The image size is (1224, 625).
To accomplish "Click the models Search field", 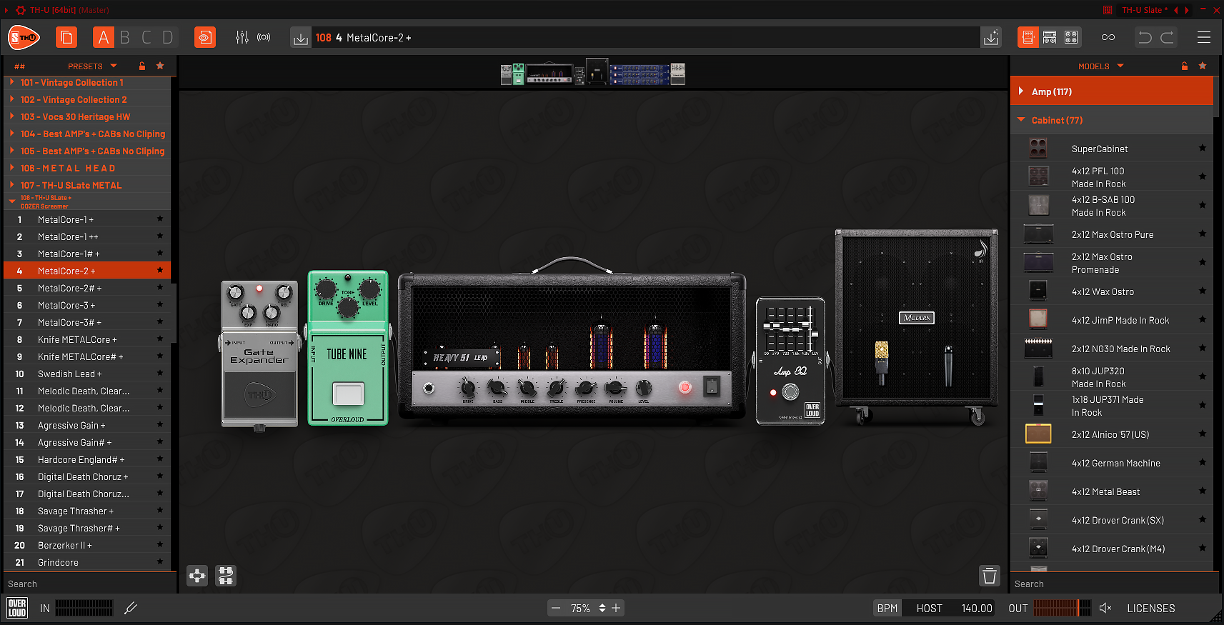I will pyautogui.click(x=1115, y=584).
